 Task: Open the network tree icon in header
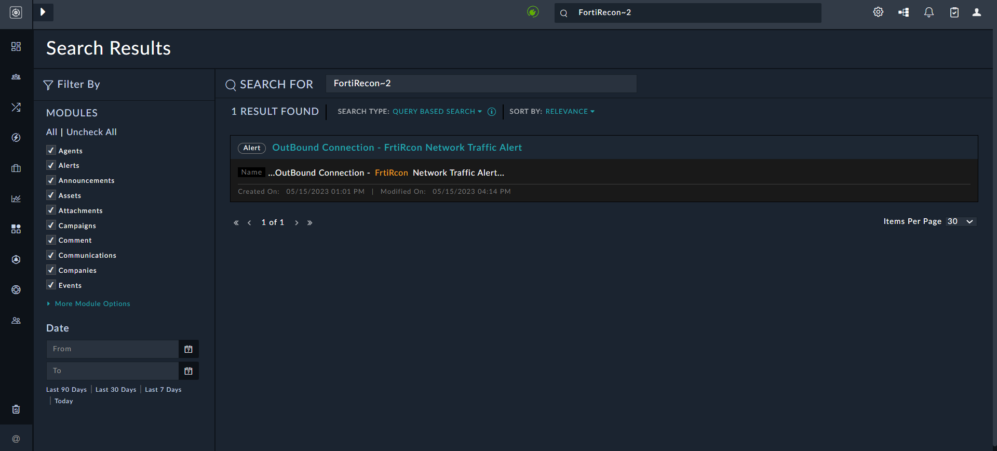[904, 12]
